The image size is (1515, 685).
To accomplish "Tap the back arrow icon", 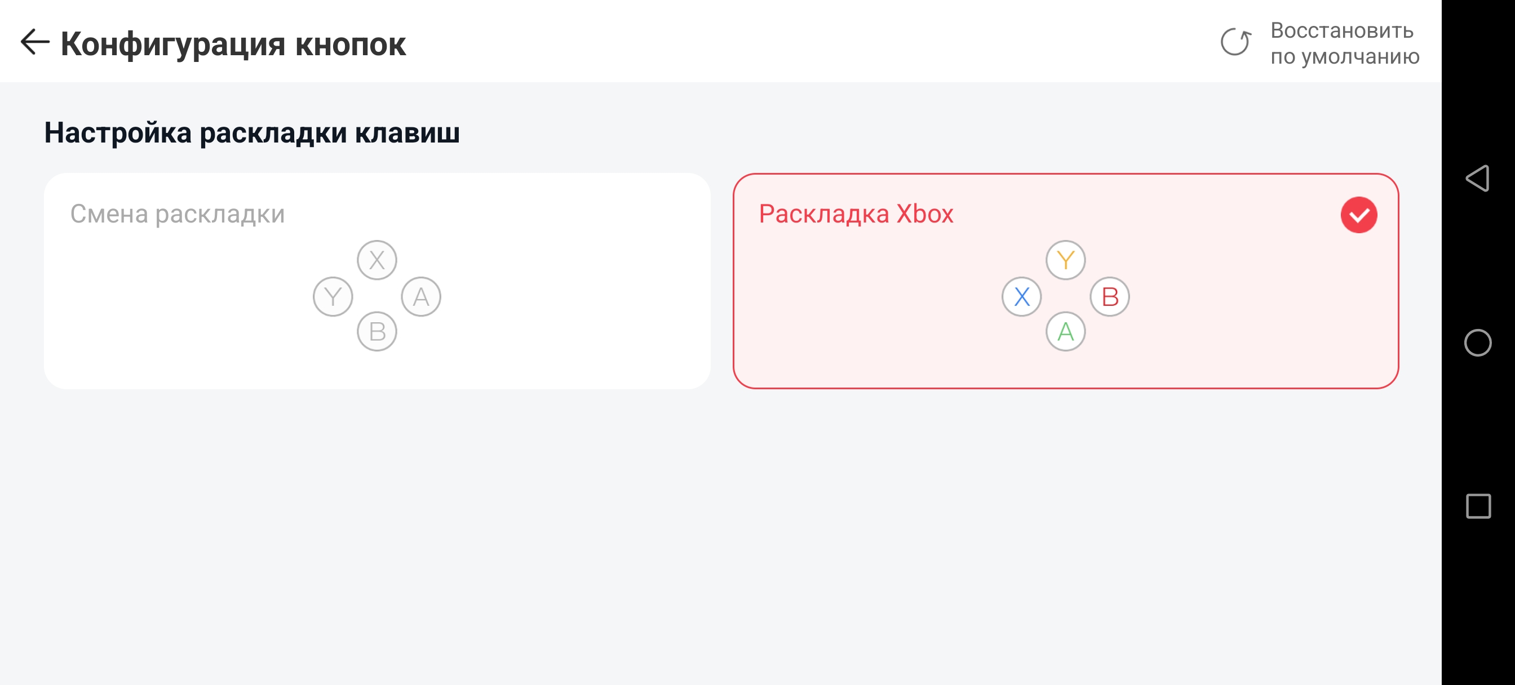I will pos(35,43).
